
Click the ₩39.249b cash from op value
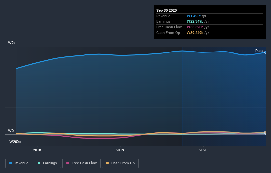[195, 33]
